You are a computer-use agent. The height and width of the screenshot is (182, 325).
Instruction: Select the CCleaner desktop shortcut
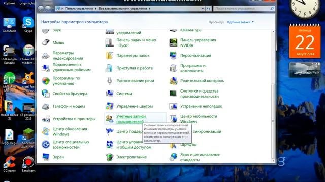coord(9,164)
